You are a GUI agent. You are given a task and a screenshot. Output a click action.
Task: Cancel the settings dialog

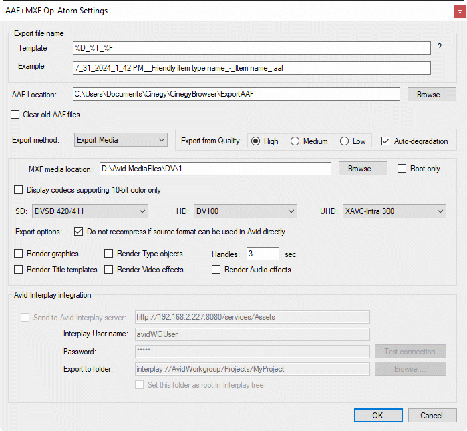[432, 415]
